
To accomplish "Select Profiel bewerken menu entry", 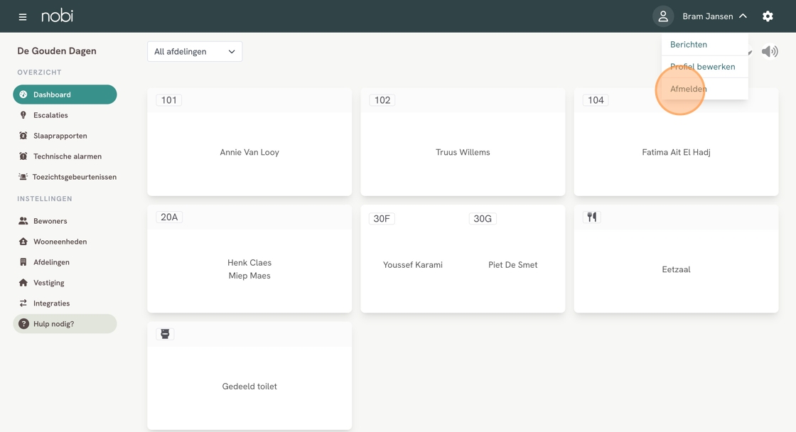I will [702, 67].
